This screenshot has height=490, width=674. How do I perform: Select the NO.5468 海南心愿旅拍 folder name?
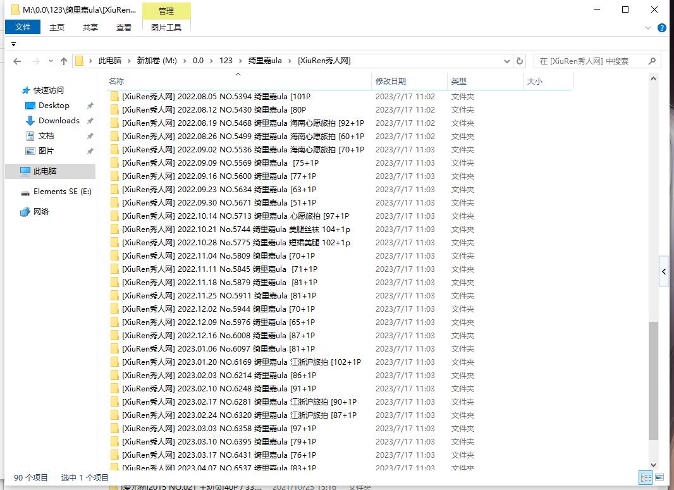coord(243,123)
